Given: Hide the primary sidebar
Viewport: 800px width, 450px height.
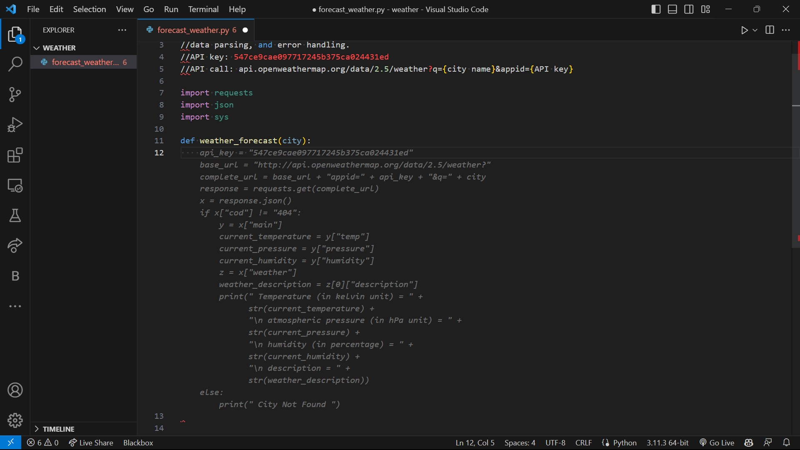Looking at the screenshot, I should tap(655, 9).
